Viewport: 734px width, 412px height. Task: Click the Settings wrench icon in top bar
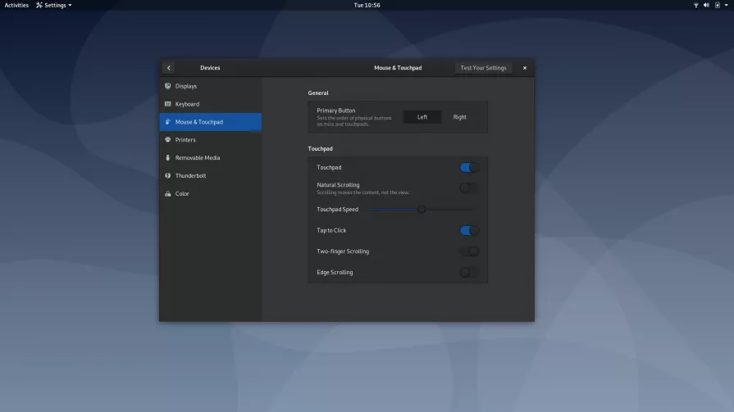tap(39, 5)
